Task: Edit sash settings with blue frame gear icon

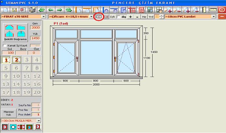Action: point(123,10)
